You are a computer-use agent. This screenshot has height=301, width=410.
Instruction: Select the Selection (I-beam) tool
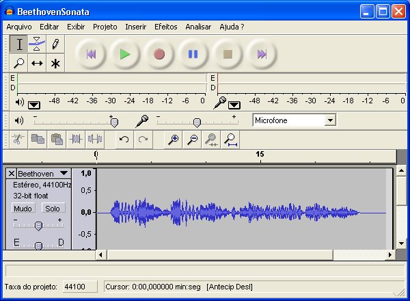[19, 44]
